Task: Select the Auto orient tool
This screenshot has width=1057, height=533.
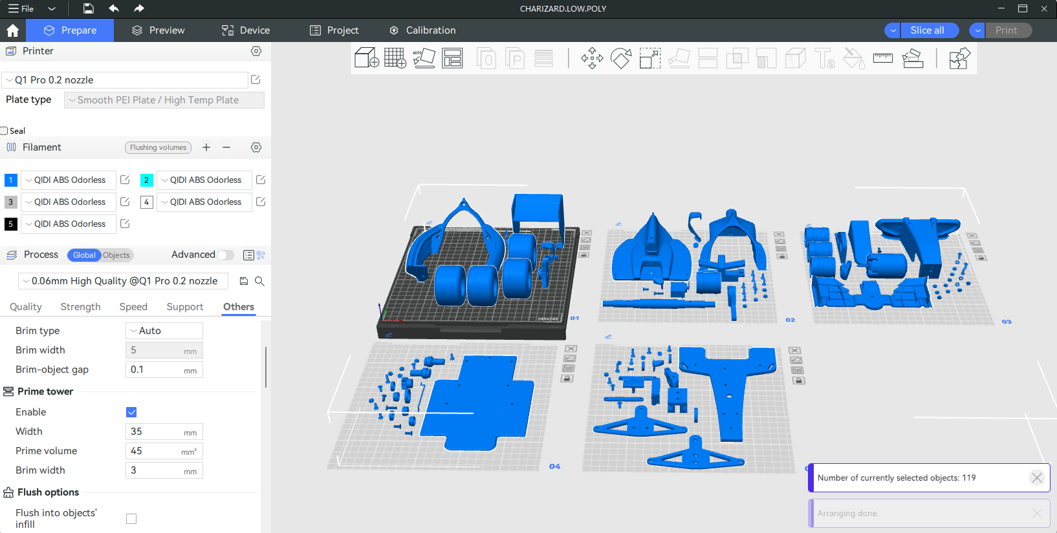Action: (x=424, y=58)
